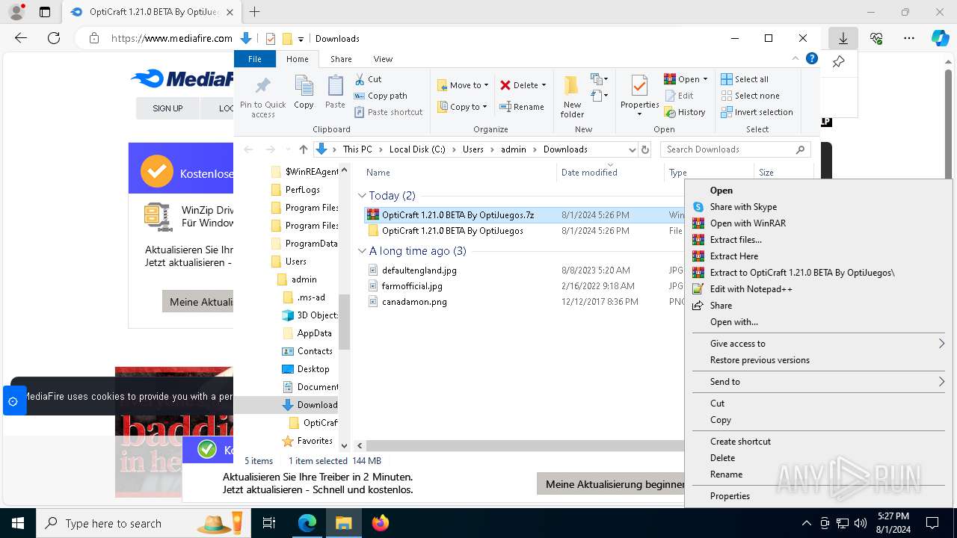Click Copy path in ribbon

click(x=381, y=96)
